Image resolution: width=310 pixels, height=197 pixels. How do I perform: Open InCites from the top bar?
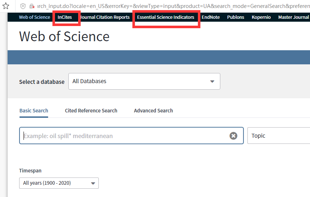[x=65, y=17]
